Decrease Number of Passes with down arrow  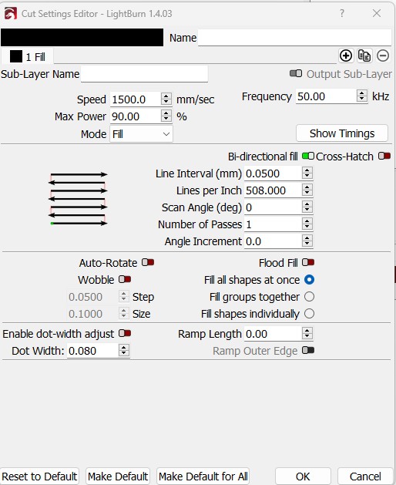[x=307, y=227]
